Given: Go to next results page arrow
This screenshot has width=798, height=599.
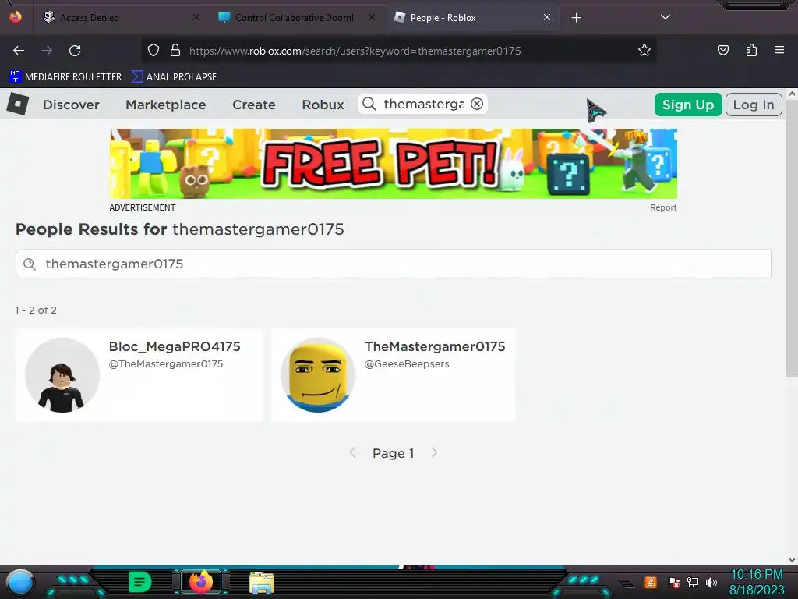Looking at the screenshot, I should pyautogui.click(x=434, y=453).
